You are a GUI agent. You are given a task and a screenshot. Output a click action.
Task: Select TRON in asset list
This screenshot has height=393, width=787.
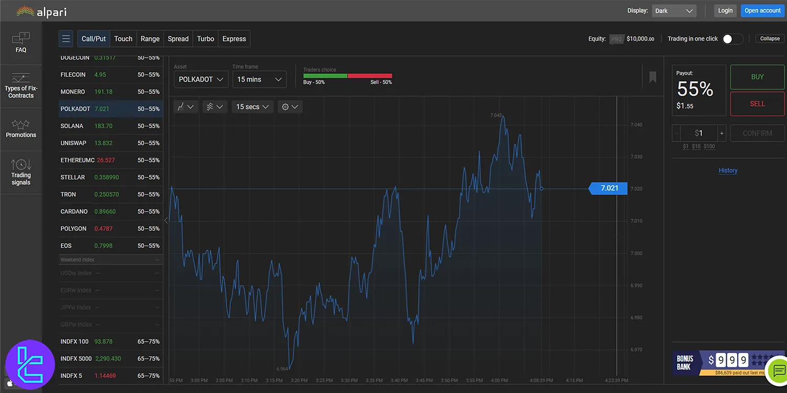[110, 194]
